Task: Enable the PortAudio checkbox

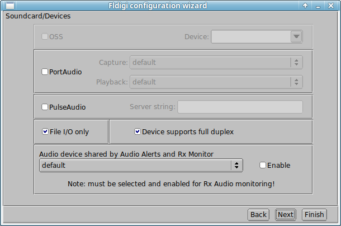Action: click(45, 72)
